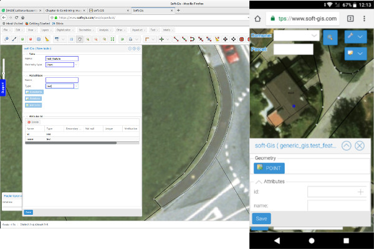This screenshot has height=249, width=374.
Task: Collapse the Attributes section on mobile
Action: tap(259, 182)
